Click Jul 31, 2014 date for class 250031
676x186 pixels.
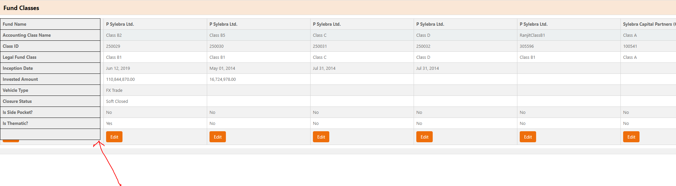[324, 68]
